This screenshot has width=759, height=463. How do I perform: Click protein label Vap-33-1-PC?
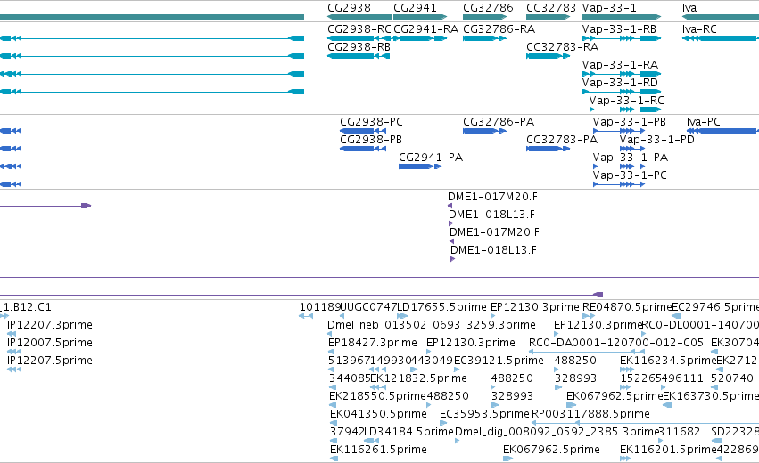(630, 175)
